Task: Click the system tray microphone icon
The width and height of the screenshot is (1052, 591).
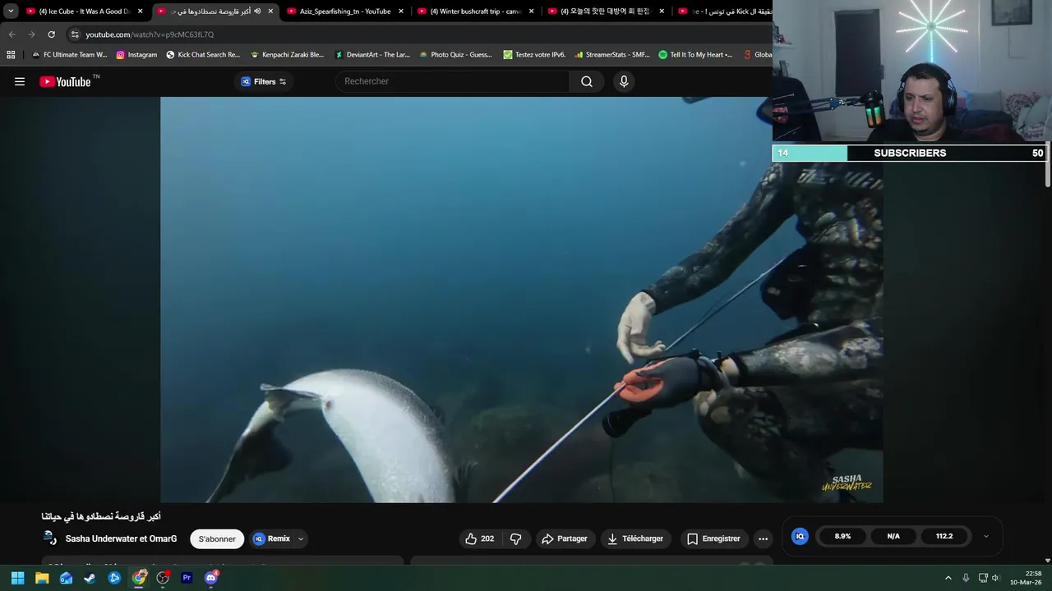Action: (966, 578)
